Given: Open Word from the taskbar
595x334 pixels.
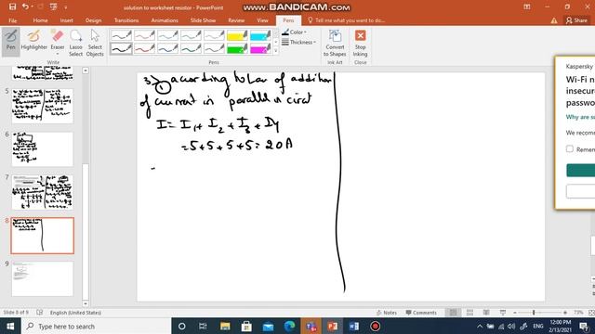Looking at the screenshot, I should pyautogui.click(x=354, y=326).
